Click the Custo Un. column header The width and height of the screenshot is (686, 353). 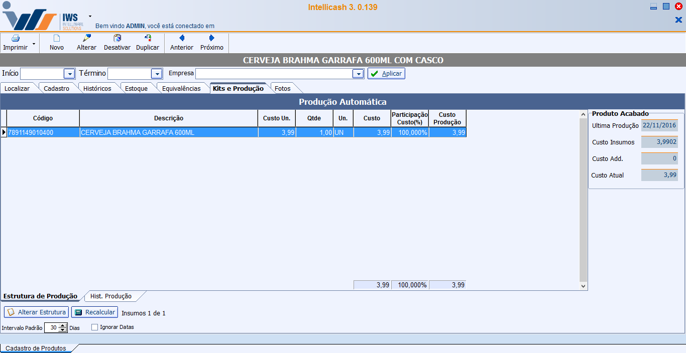[277, 118]
